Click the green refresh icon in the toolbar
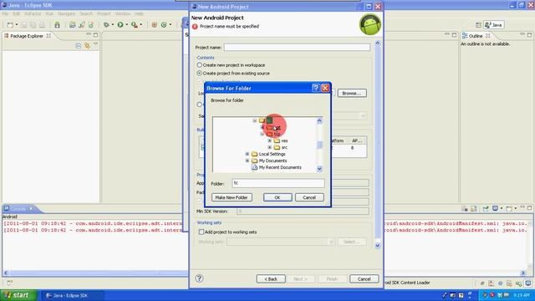The image size is (535, 301). 164,25
